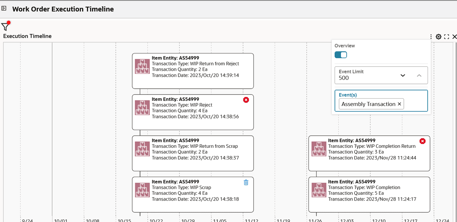Screen dimensions: 457x222
Task: Click the Event Limit value 500
Action: tap(344, 78)
